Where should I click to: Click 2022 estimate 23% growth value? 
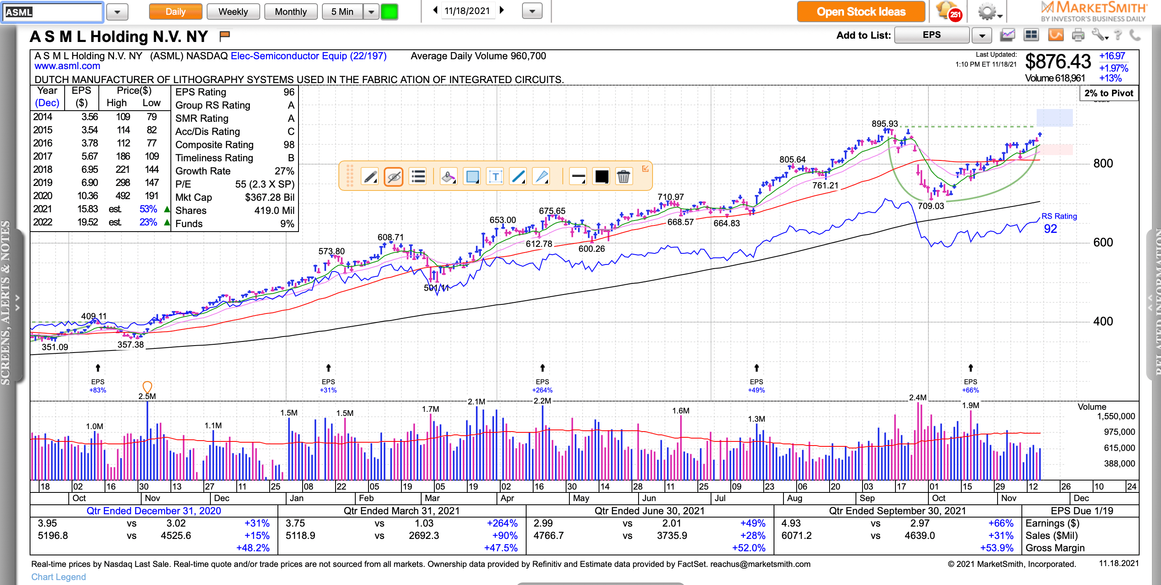[x=148, y=222]
